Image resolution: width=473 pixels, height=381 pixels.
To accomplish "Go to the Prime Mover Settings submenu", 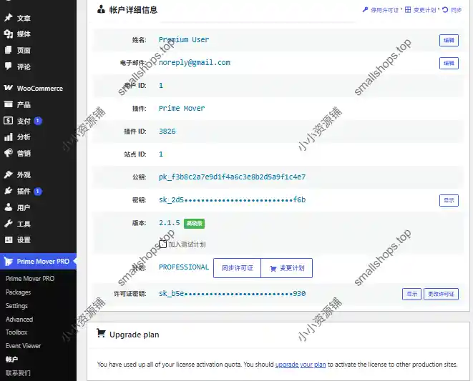I will [16, 306].
